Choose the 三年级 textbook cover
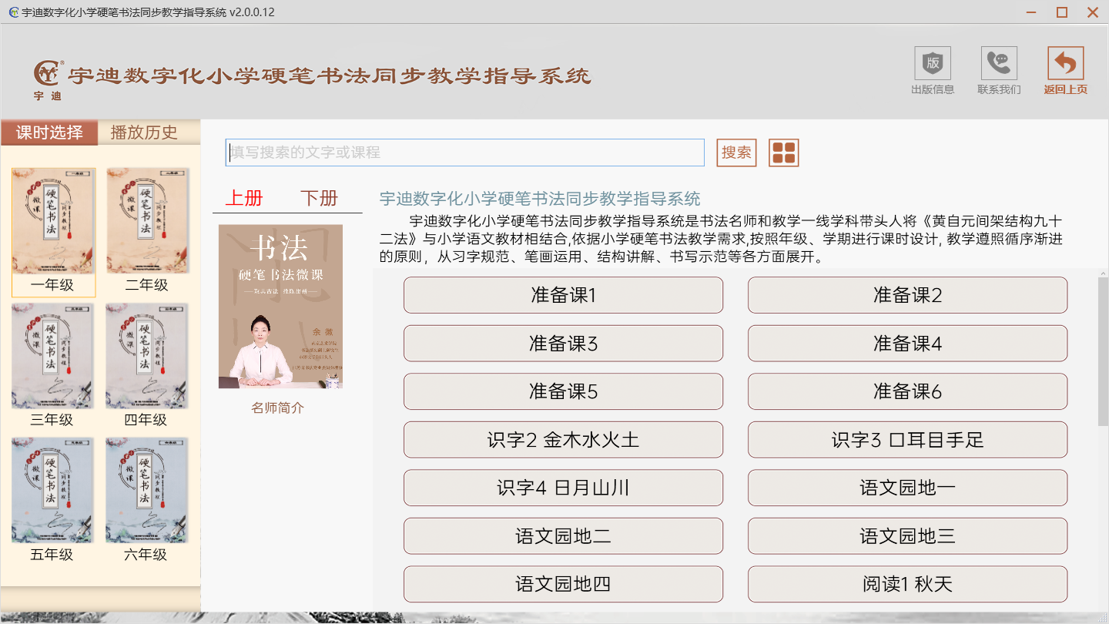 53,356
